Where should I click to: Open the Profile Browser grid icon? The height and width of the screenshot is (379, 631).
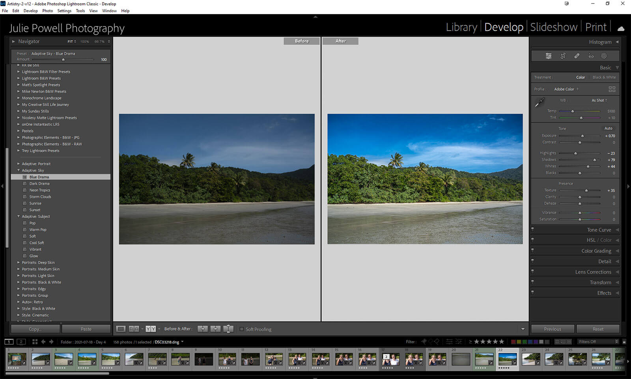coord(612,89)
